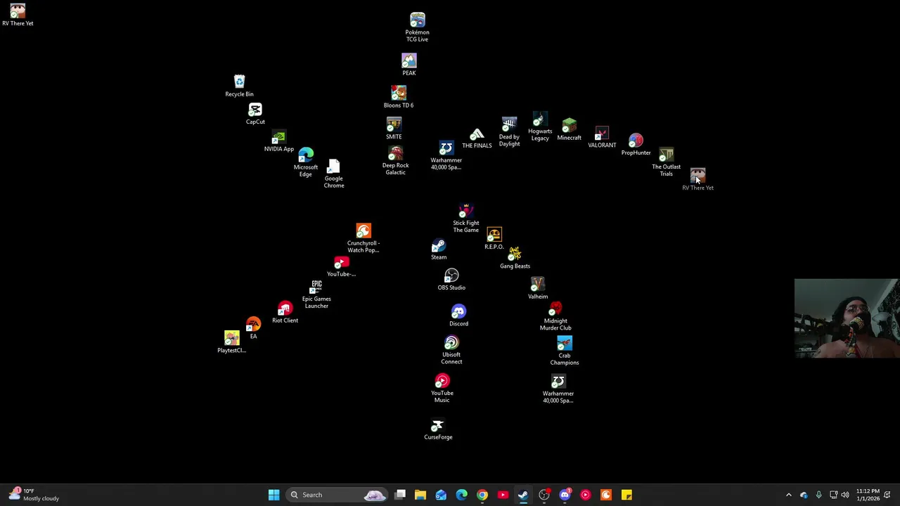This screenshot has width=900, height=506.
Task: Switch to Discord in the taskbar
Action: point(565,495)
